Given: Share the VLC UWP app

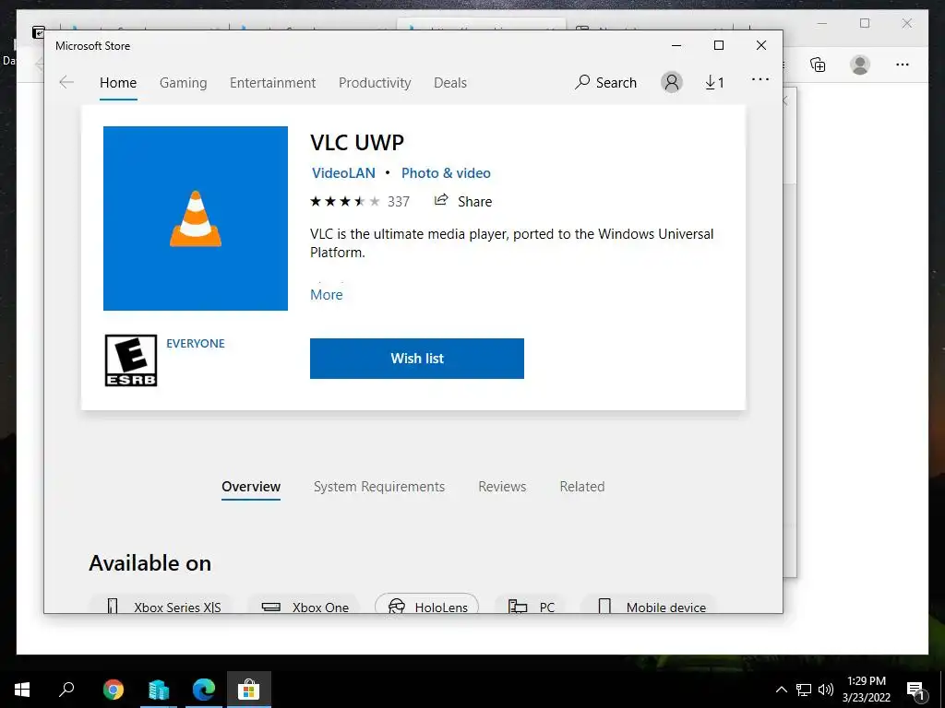Looking at the screenshot, I should tap(463, 201).
